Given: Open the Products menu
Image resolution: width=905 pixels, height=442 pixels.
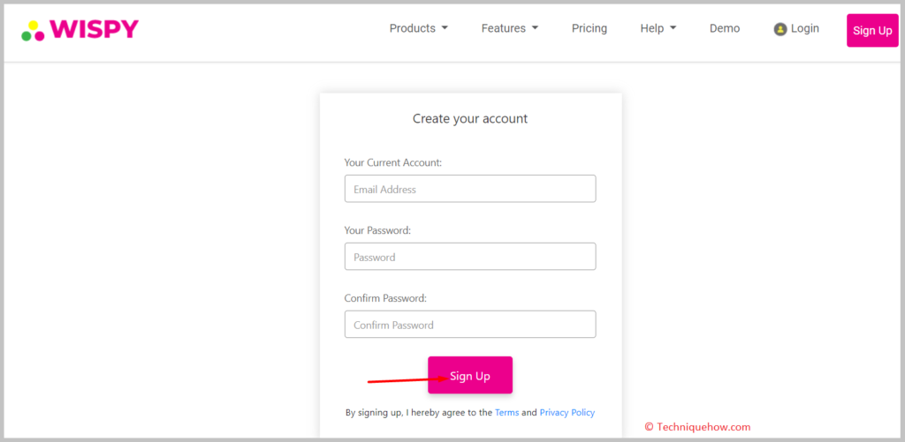Looking at the screenshot, I should (x=418, y=28).
